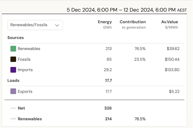Click the light purple Exports swatch
Viewport: 193px width, 128px height.
pos(13,91)
